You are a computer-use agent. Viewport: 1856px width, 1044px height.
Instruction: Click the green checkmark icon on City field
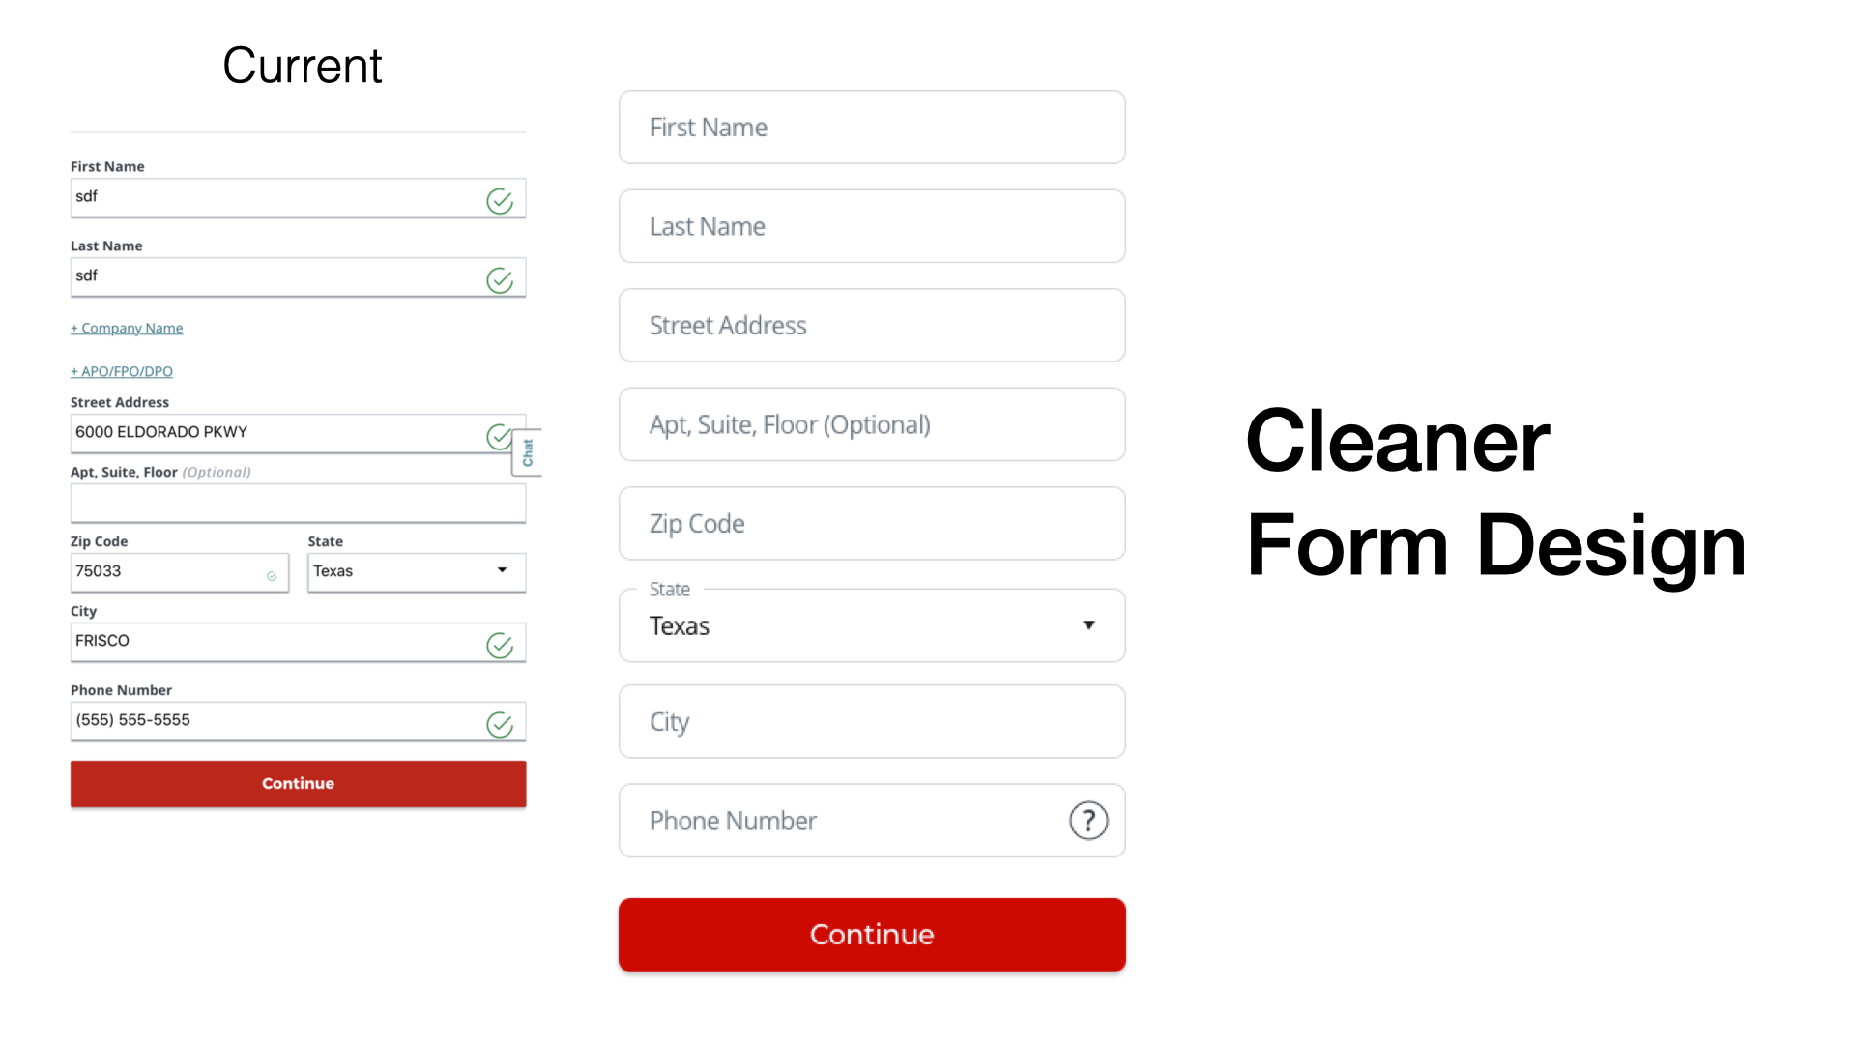499,645
